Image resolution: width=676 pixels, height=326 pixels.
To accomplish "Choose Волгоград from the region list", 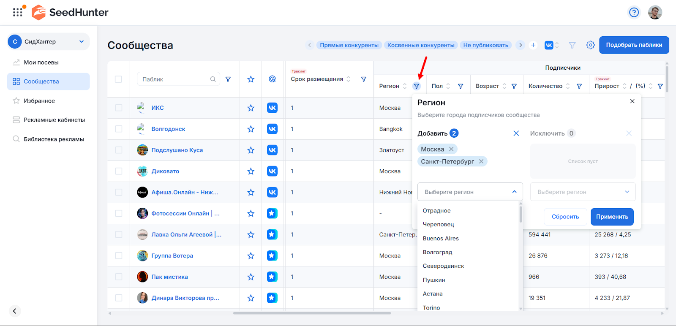I will click(437, 252).
